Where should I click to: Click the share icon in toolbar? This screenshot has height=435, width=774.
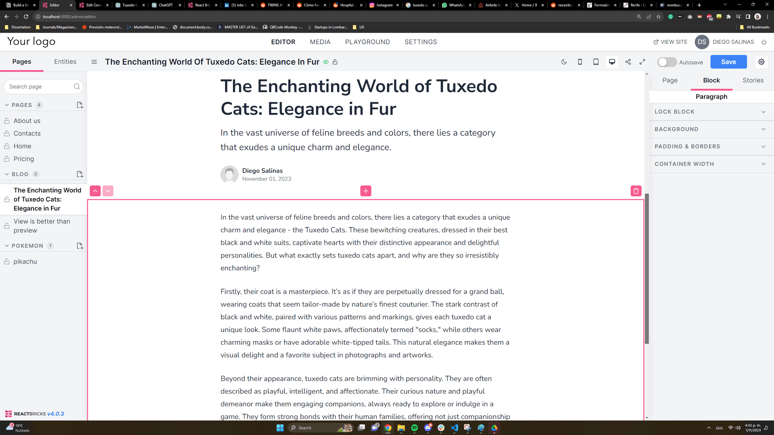pyautogui.click(x=628, y=62)
